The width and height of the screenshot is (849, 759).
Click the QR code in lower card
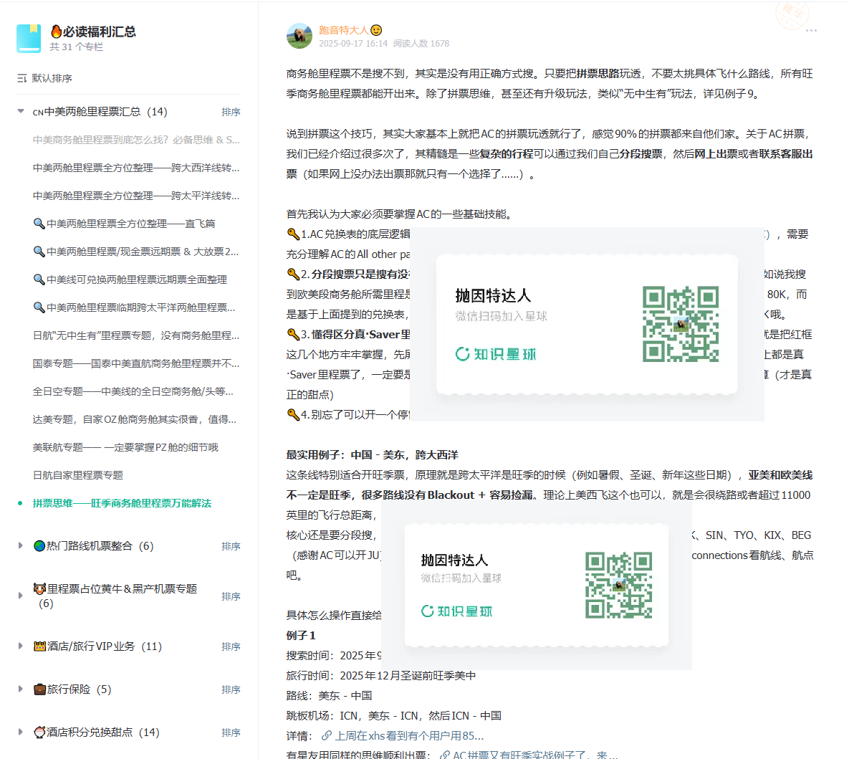point(618,585)
